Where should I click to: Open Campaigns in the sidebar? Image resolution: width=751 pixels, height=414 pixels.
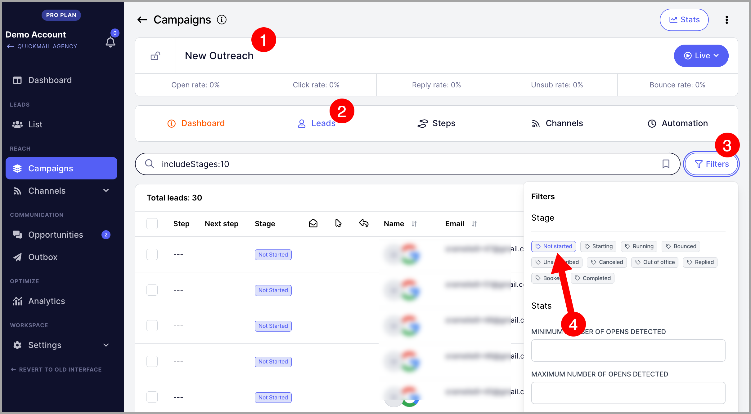click(61, 168)
